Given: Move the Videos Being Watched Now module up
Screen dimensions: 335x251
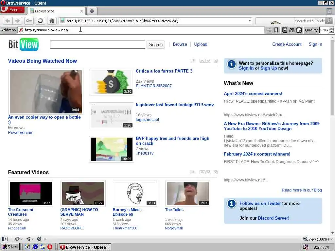Looking at the screenshot, I should [x=202, y=61].
